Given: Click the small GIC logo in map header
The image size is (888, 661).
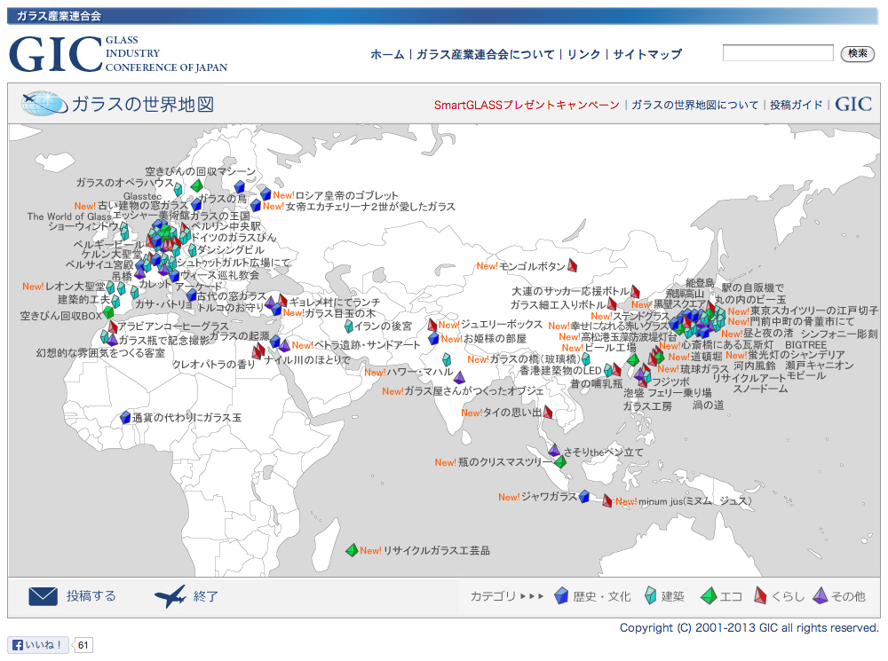Looking at the screenshot, I should [x=853, y=104].
